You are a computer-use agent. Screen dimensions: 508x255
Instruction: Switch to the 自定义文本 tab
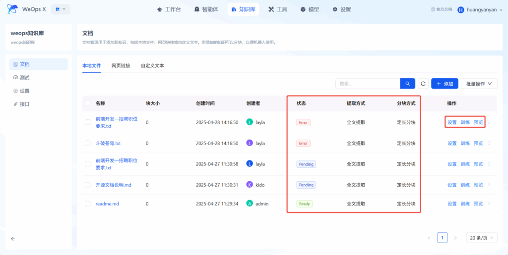pos(152,66)
